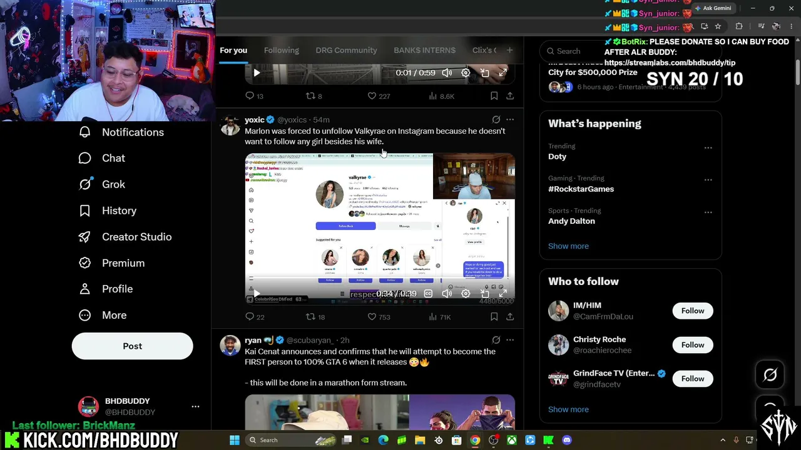Open BHDBUDDY account menu dots
801x450 pixels.
point(195,406)
